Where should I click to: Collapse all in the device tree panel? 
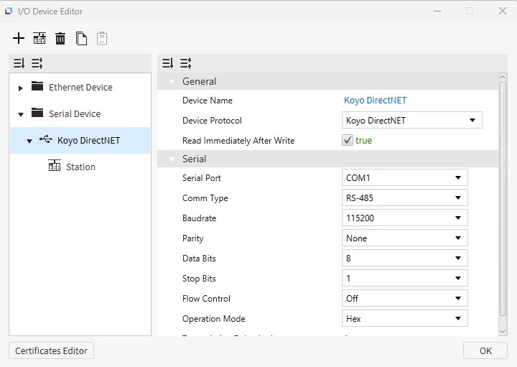tap(37, 63)
